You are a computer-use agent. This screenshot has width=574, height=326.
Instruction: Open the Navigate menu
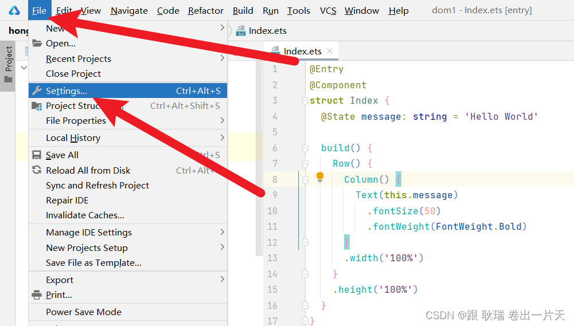tap(129, 11)
